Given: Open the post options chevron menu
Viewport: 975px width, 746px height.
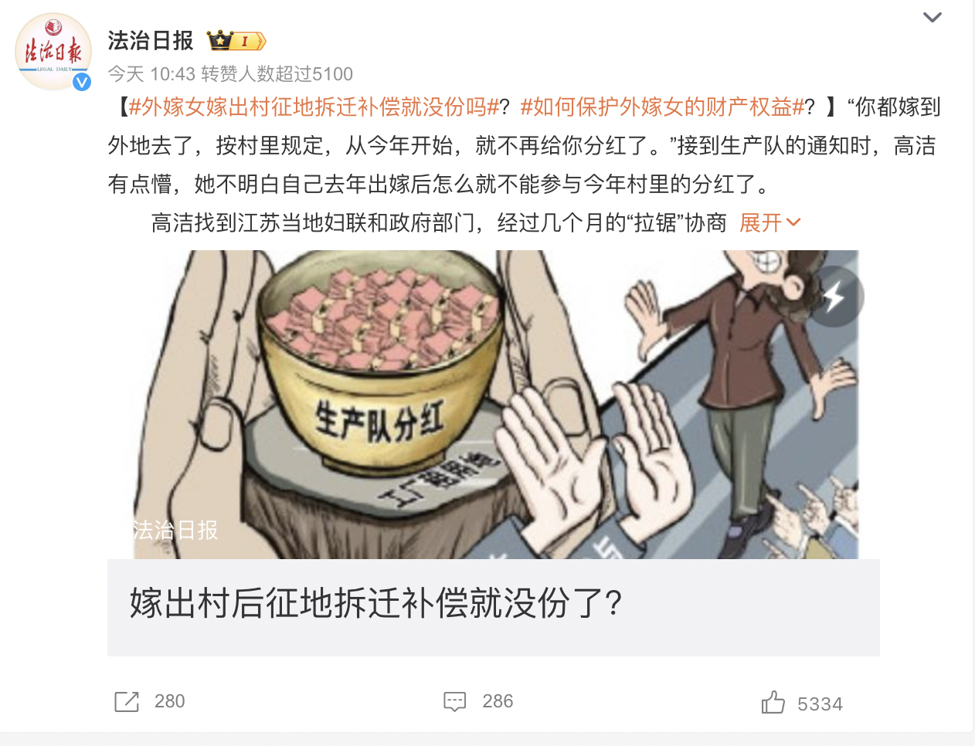Looking at the screenshot, I should click(x=933, y=17).
